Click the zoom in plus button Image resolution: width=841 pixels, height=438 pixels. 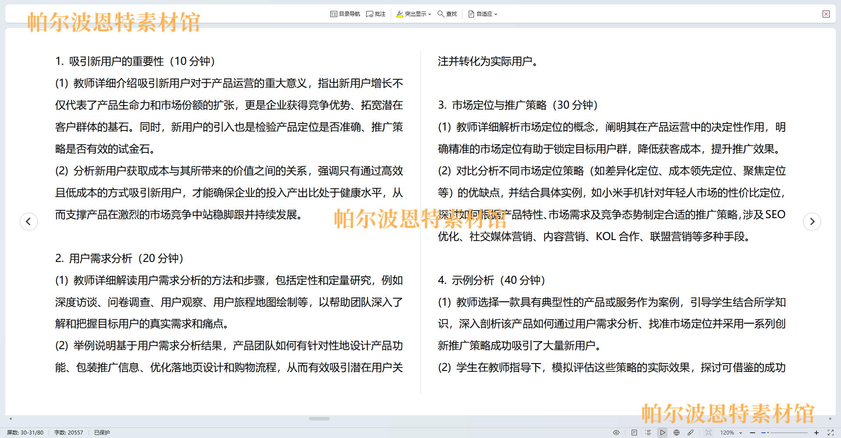(816, 432)
